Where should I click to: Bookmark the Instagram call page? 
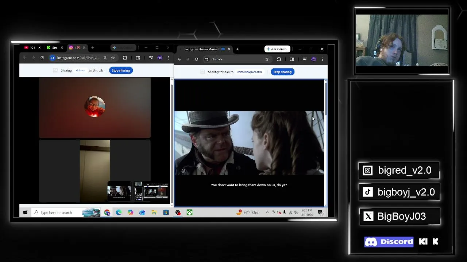113,58
